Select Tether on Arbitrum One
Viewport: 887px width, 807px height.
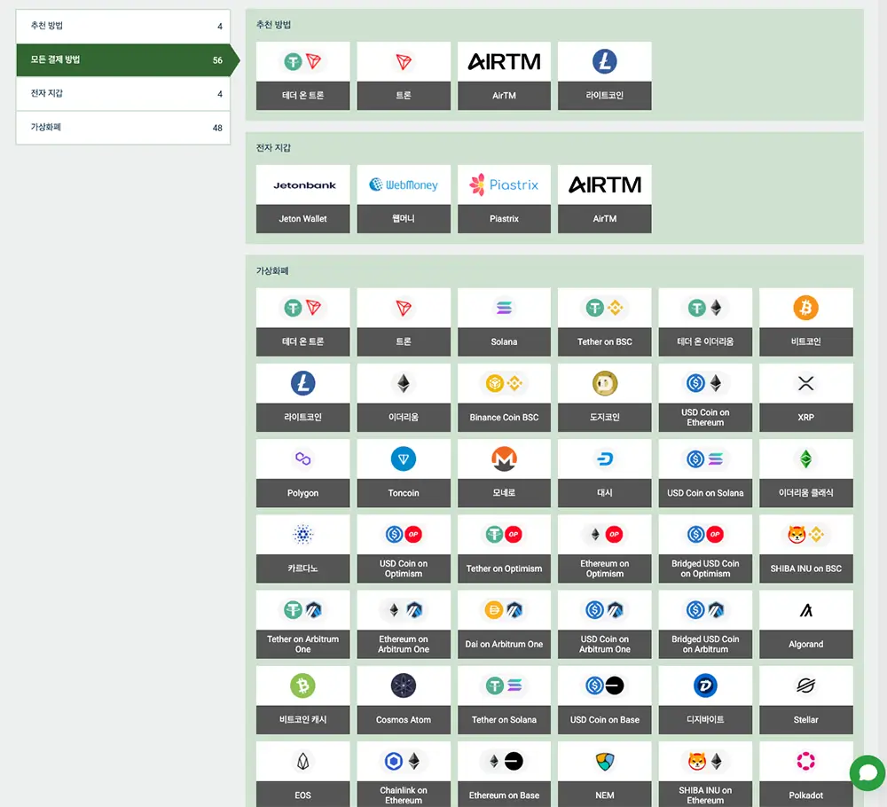coord(302,625)
